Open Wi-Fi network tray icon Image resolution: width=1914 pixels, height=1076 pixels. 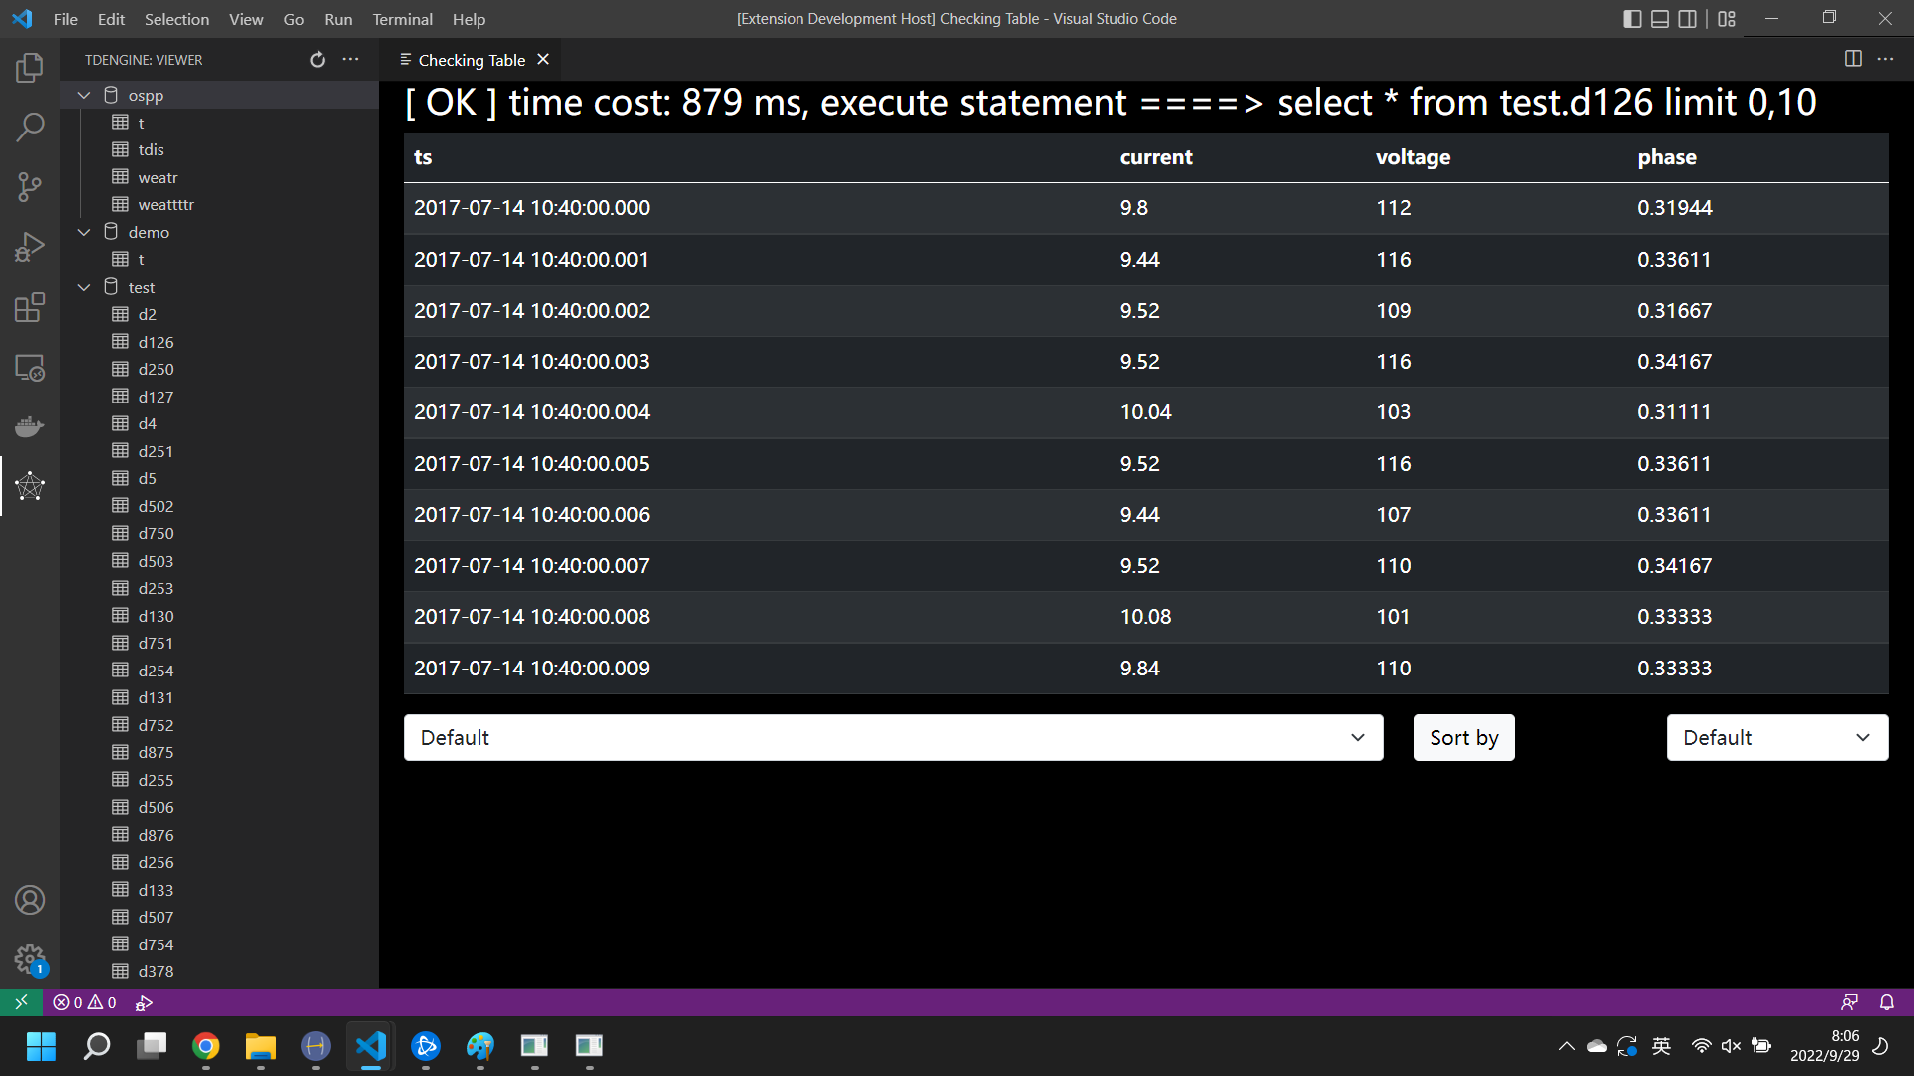tap(1701, 1046)
